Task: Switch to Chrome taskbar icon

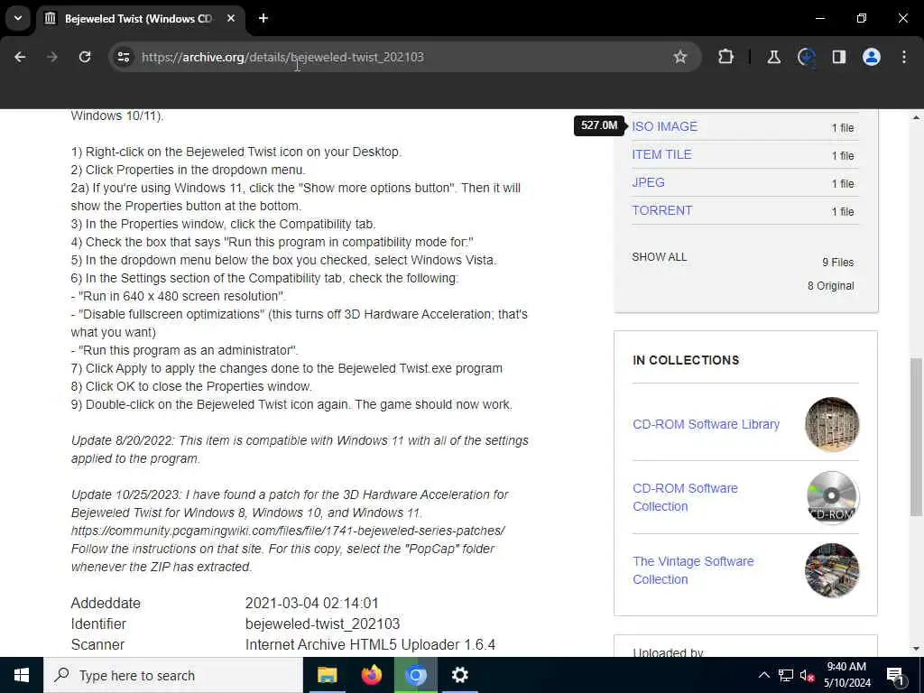Action: pos(415,675)
